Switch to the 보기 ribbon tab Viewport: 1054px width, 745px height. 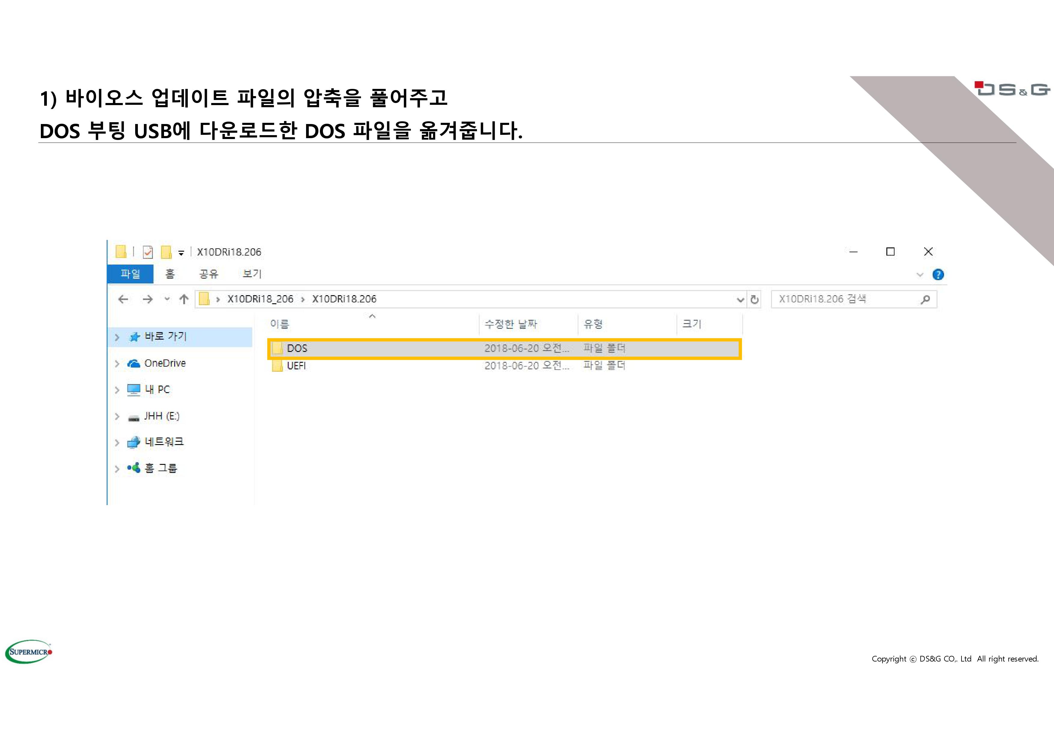(252, 274)
